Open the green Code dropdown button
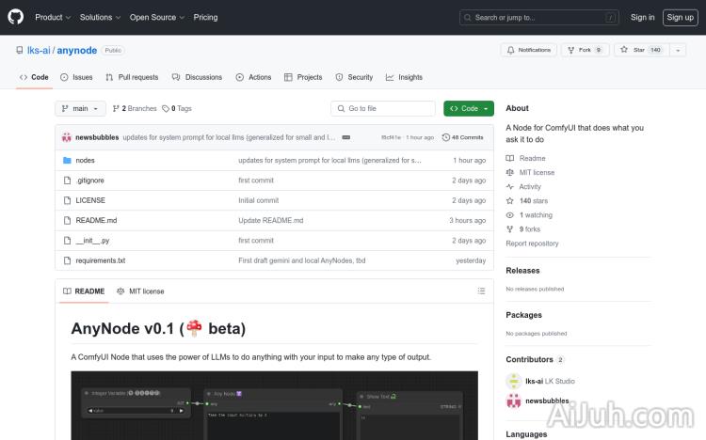The image size is (706, 440). (469, 108)
